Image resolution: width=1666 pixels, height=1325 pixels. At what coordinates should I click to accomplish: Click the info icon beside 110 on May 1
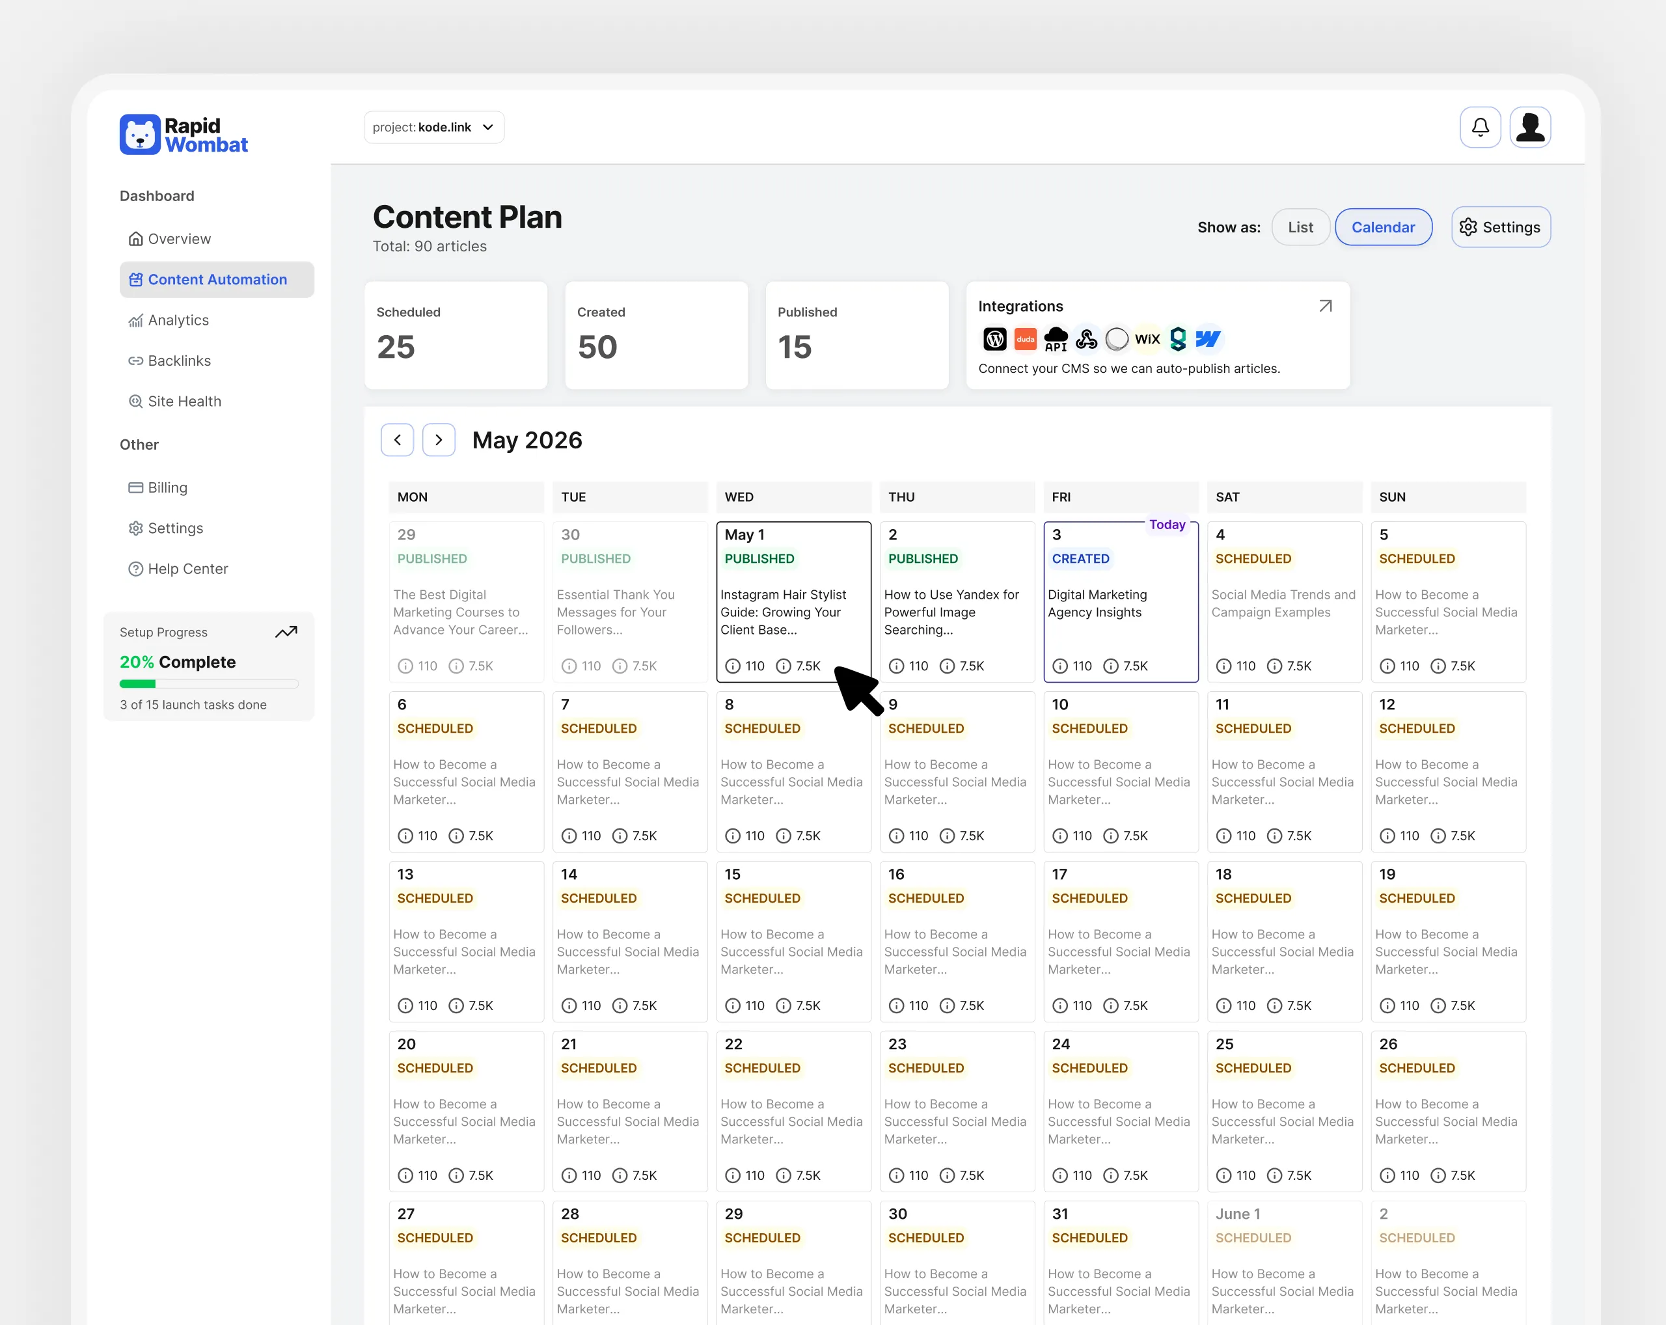click(x=731, y=666)
